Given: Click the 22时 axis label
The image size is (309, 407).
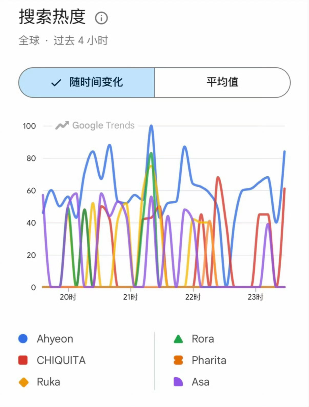Looking at the screenshot, I should pos(193,297).
